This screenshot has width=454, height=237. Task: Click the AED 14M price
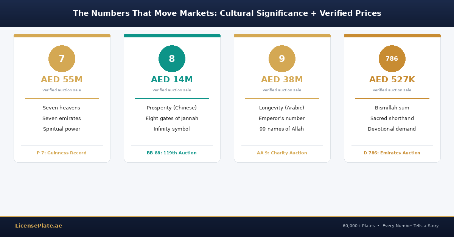tap(172, 80)
